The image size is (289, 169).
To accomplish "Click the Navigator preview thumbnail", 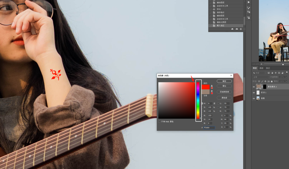I will tap(274, 31).
